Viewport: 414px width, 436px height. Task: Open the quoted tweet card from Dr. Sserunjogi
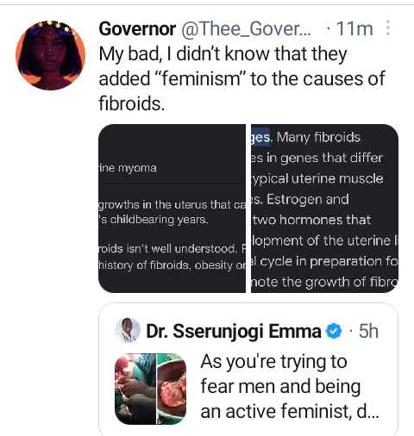click(x=248, y=370)
